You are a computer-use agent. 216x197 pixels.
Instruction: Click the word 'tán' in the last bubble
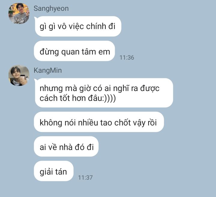(x=61, y=172)
